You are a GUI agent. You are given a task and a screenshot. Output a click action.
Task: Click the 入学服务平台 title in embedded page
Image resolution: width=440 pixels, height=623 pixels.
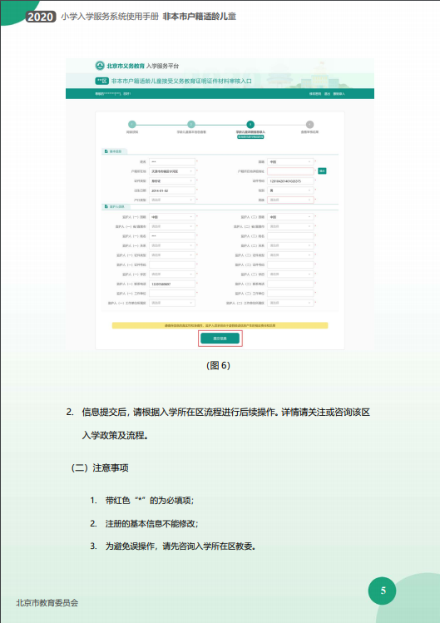pyautogui.click(x=162, y=66)
